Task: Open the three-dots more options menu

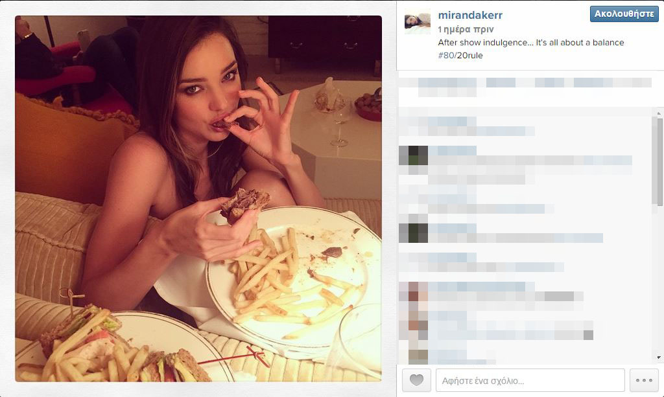Action: 644,380
